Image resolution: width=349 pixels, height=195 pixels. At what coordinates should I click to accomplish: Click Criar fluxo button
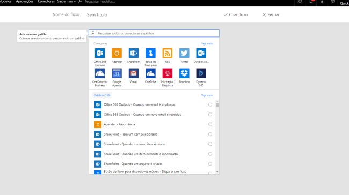pos(236,14)
